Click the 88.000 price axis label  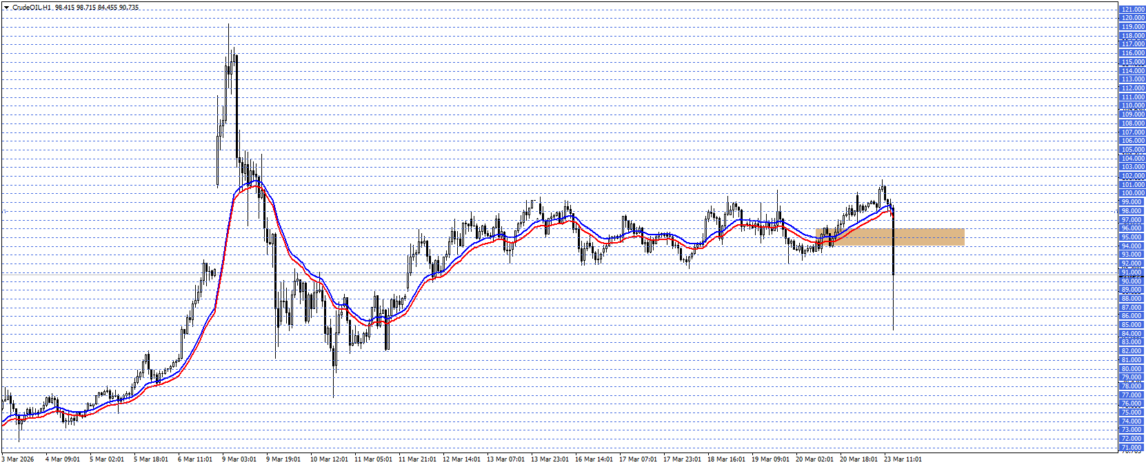pyautogui.click(x=1132, y=299)
